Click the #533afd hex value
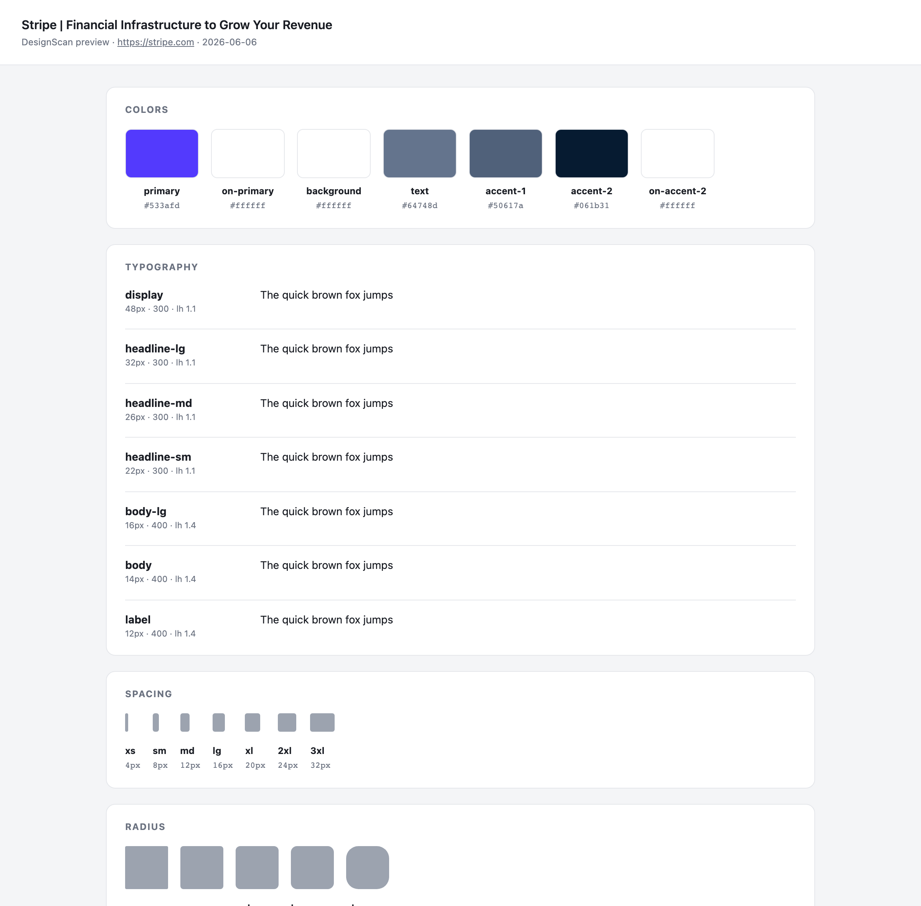 162,205
